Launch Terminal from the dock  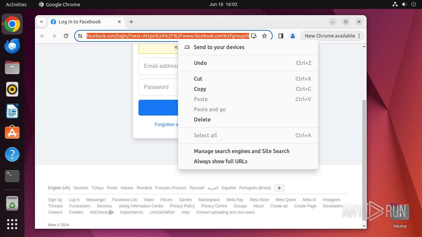pyautogui.click(x=12, y=176)
